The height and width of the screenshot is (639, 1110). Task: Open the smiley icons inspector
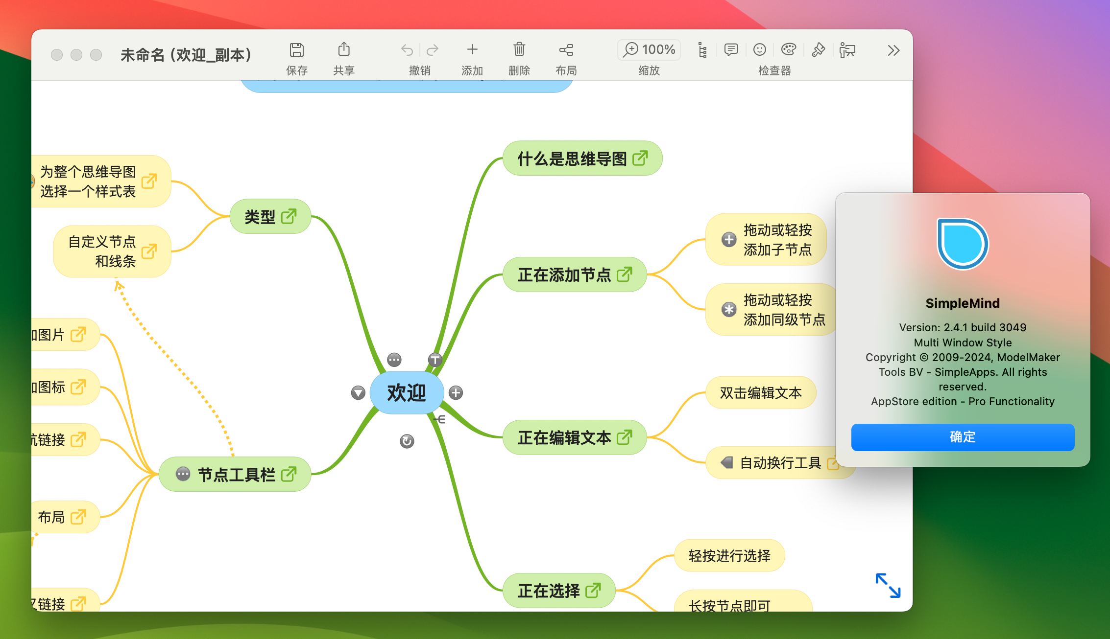tap(760, 50)
